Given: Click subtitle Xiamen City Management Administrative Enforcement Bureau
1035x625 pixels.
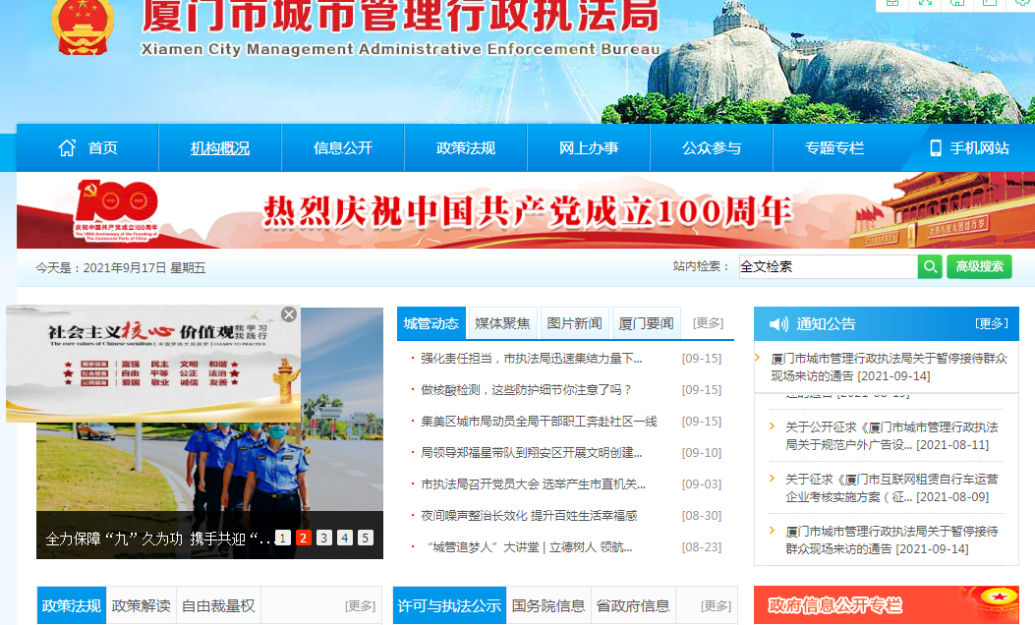Looking at the screenshot, I should coord(401,49).
